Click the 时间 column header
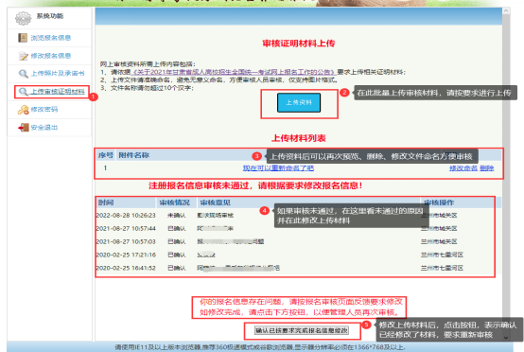The width and height of the screenshot is (524, 352). point(106,202)
